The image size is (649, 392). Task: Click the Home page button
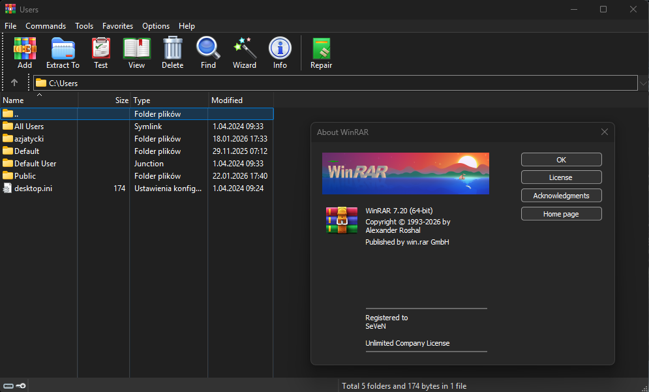tap(561, 213)
